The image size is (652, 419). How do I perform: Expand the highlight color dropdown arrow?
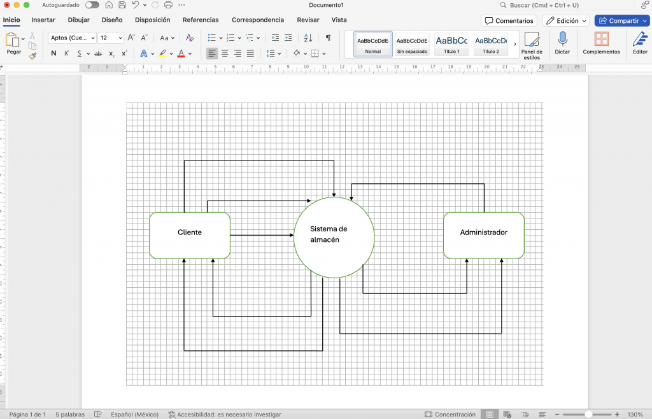point(171,53)
